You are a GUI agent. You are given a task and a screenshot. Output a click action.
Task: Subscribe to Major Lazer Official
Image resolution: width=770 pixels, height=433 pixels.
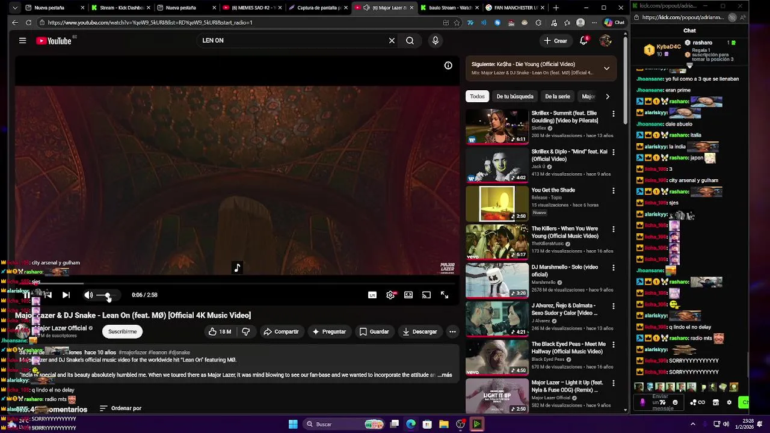[x=122, y=331]
